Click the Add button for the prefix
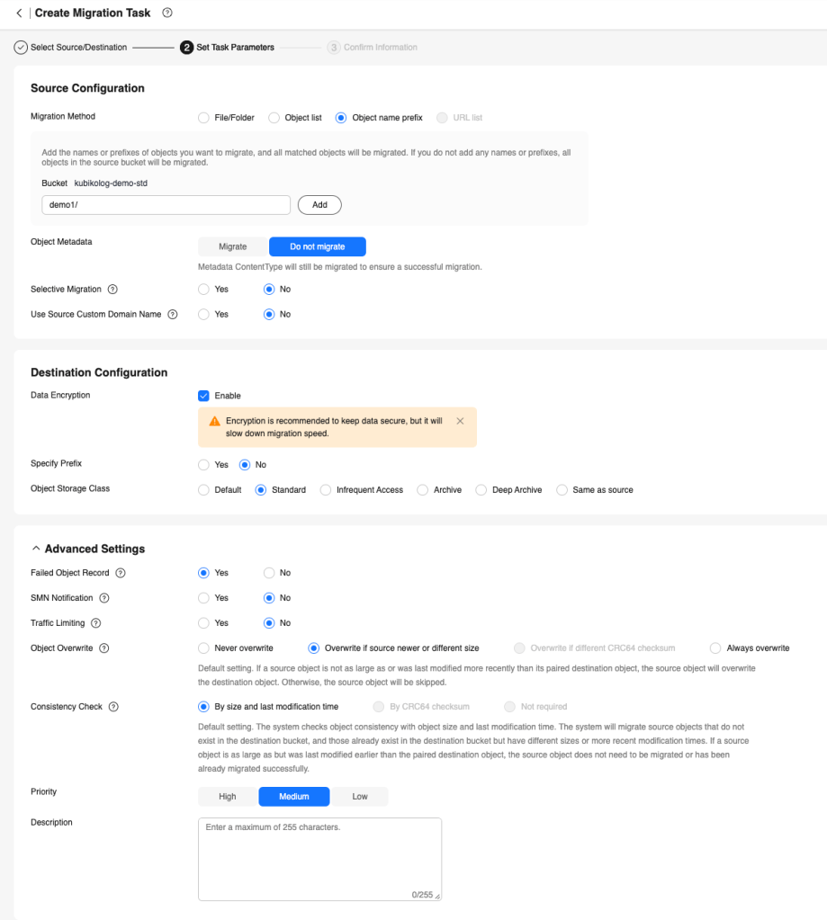This screenshot has width=827, height=920. point(319,205)
